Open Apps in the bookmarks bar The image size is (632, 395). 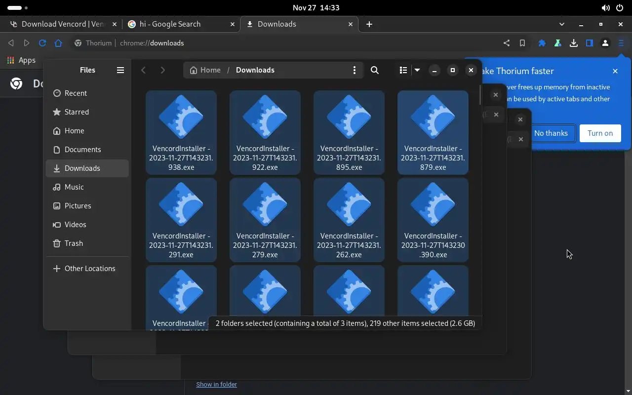pos(21,60)
